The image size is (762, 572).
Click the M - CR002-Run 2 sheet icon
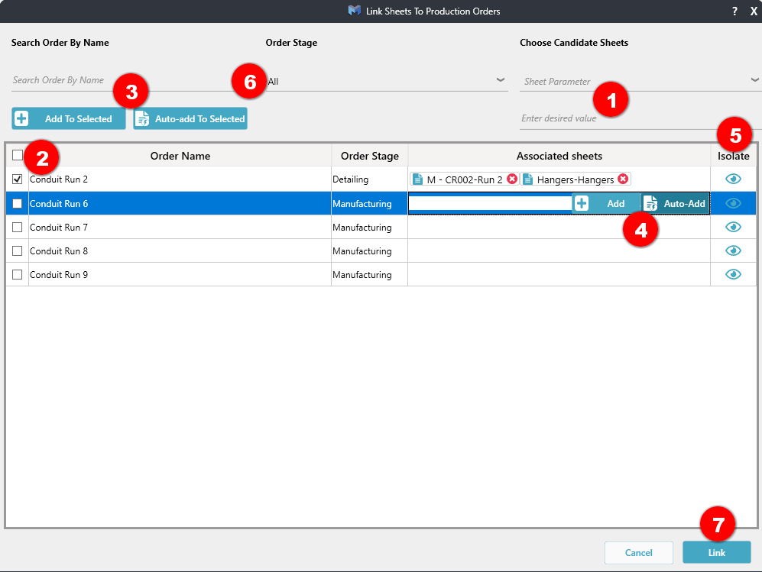point(417,179)
